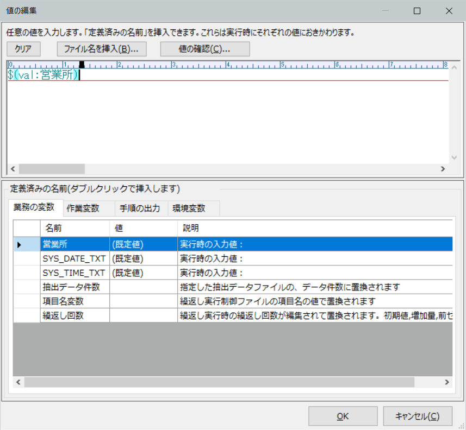Click the クリア button to clear the value

point(23,49)
